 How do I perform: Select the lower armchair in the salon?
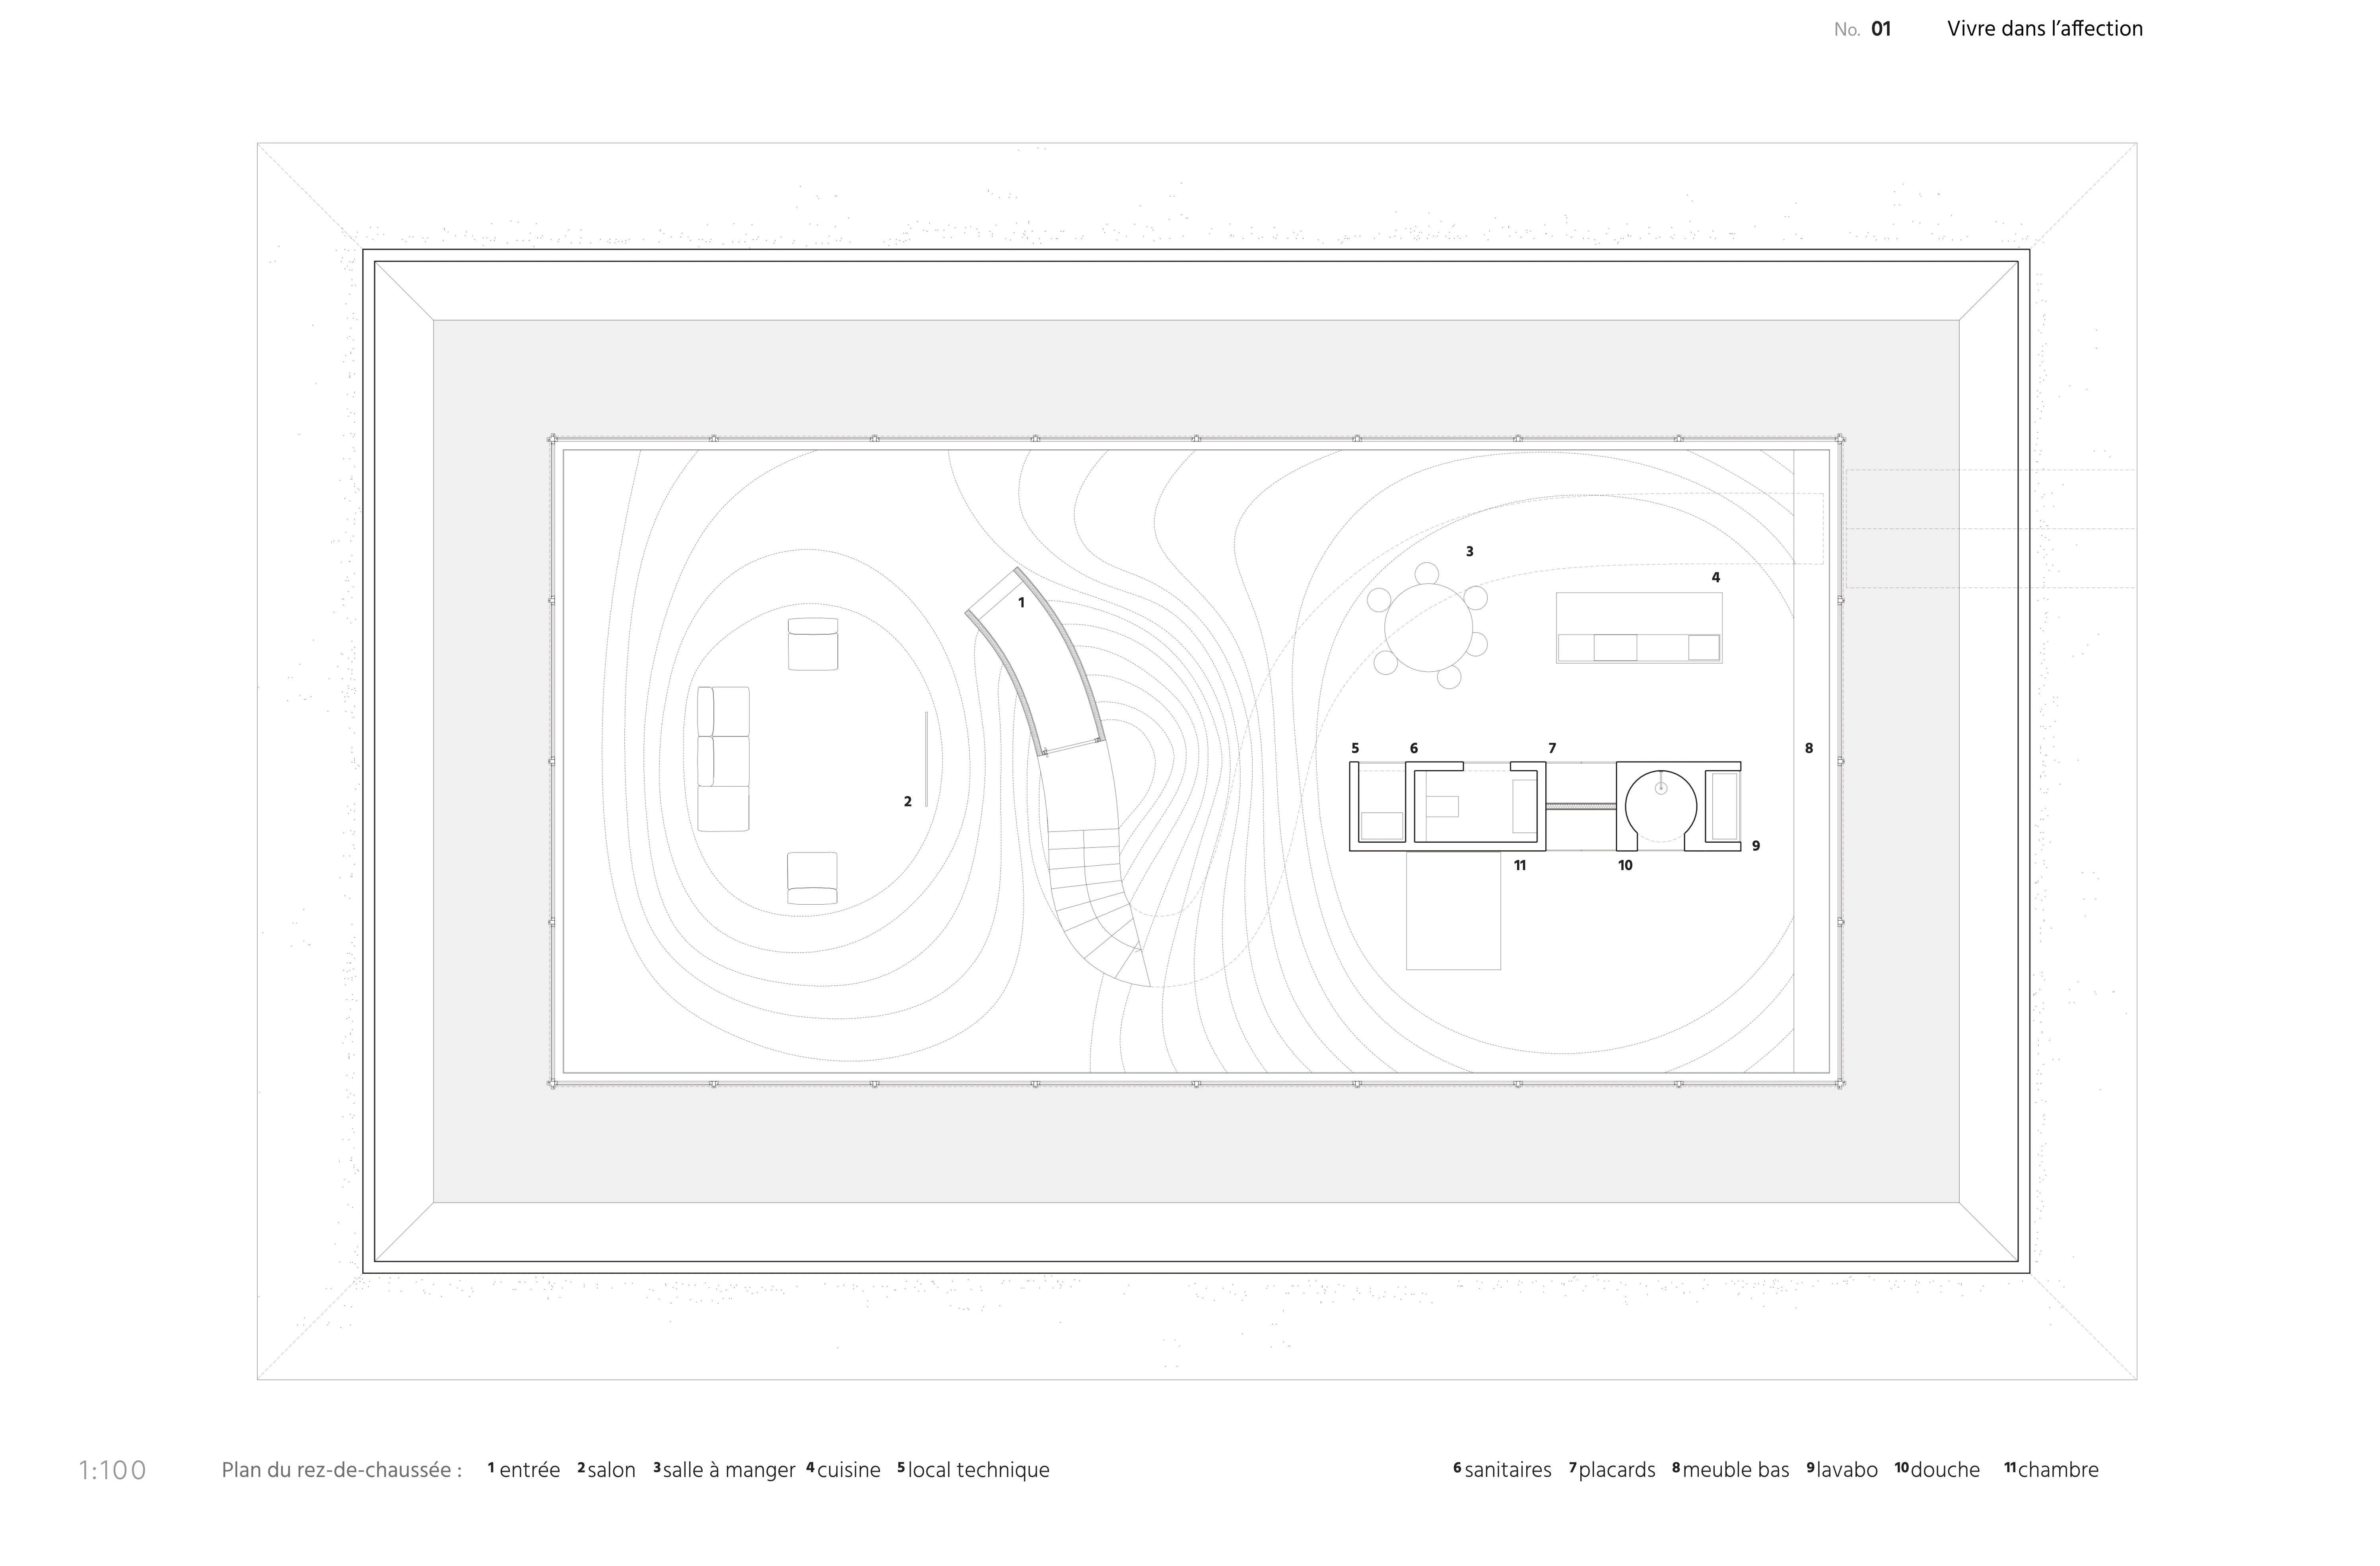click(x=812, y=878)
